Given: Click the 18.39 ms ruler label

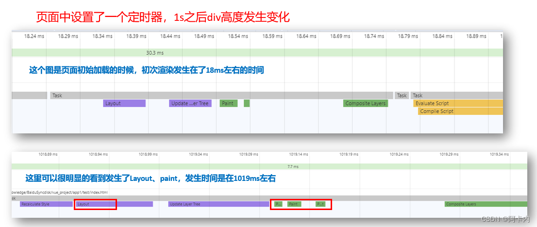Looking at the screenshot, I should [x=136, y=36].
